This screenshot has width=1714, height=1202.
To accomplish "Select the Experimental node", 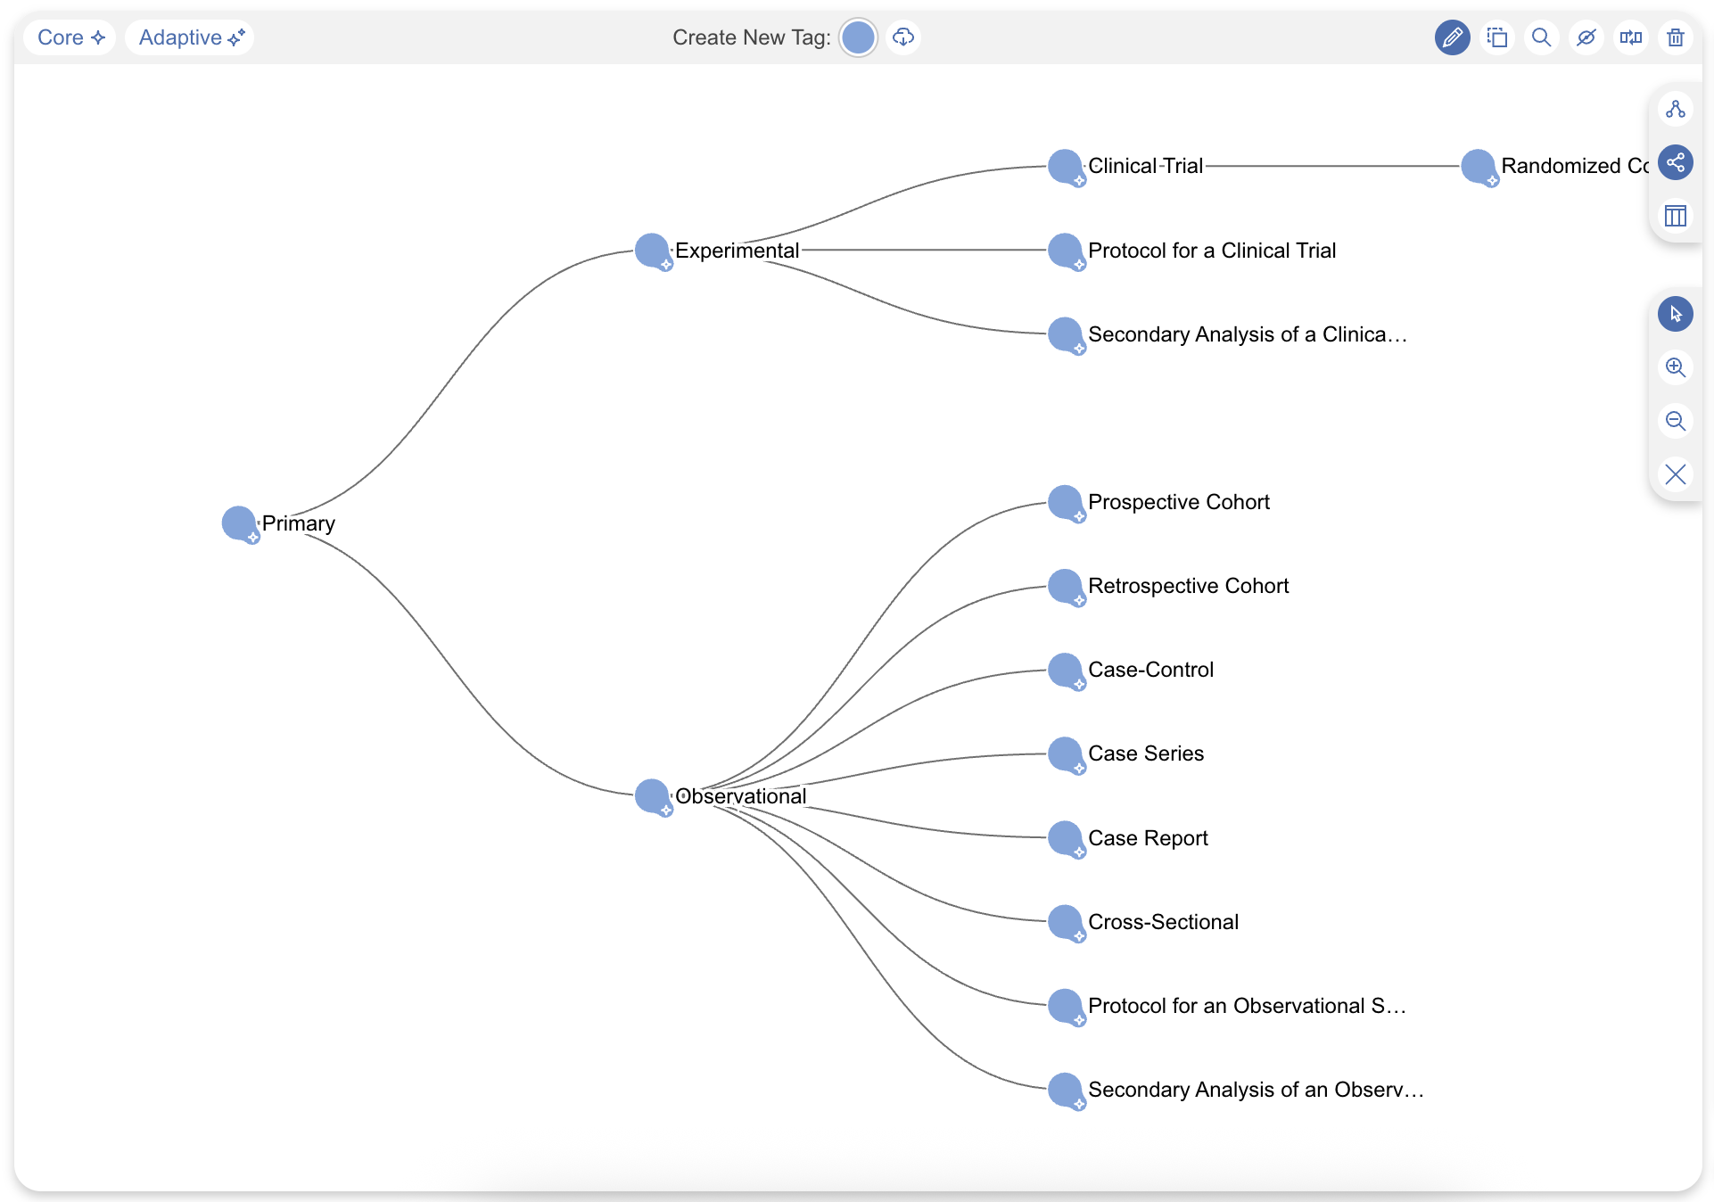I will (x=653, y=251).
